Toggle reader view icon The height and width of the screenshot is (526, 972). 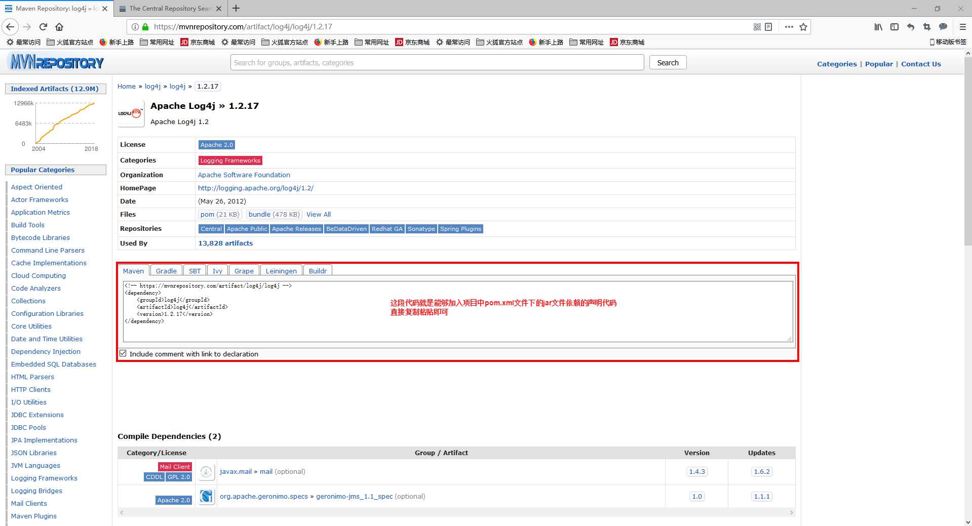pos(768,27)
